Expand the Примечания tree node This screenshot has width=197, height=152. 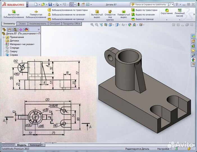pyautogui.click(x=4, y=37)
